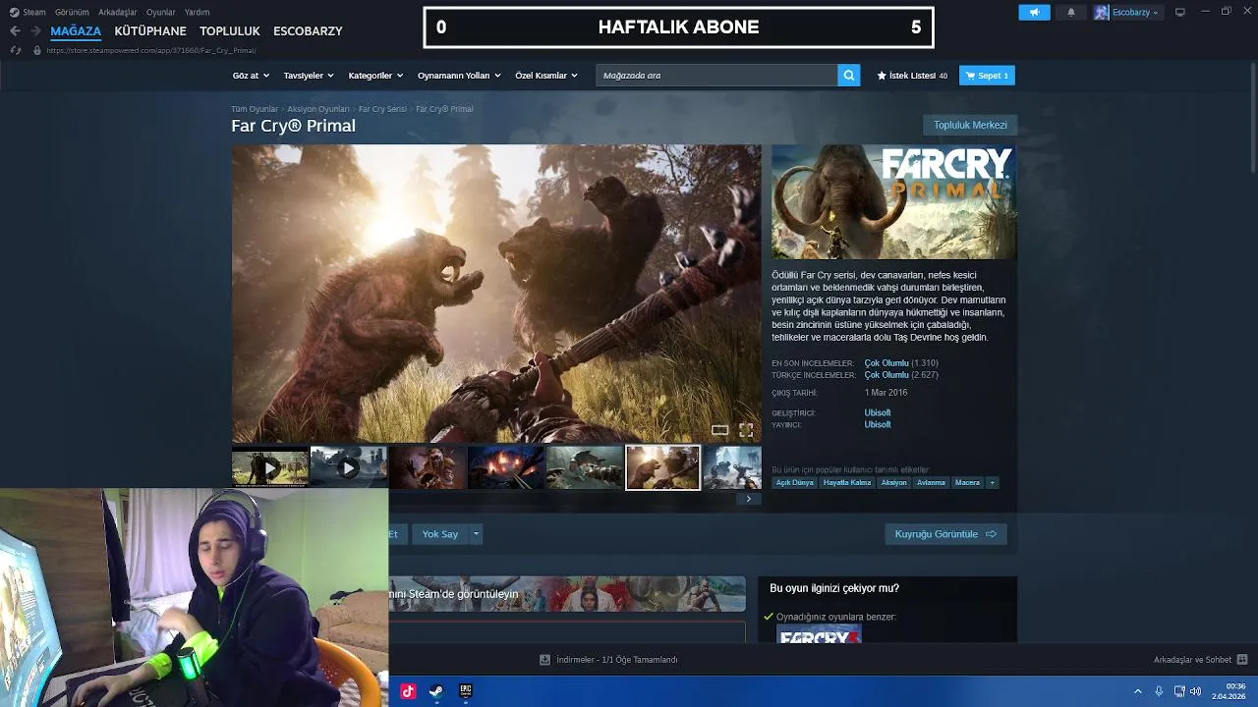Click the Açık Dünya tag
The width and height of the screenshot is (1258, 707).
tap(795, 482)
